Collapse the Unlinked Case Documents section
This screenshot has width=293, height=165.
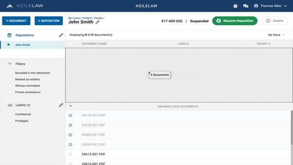click(x=71, y=106)
